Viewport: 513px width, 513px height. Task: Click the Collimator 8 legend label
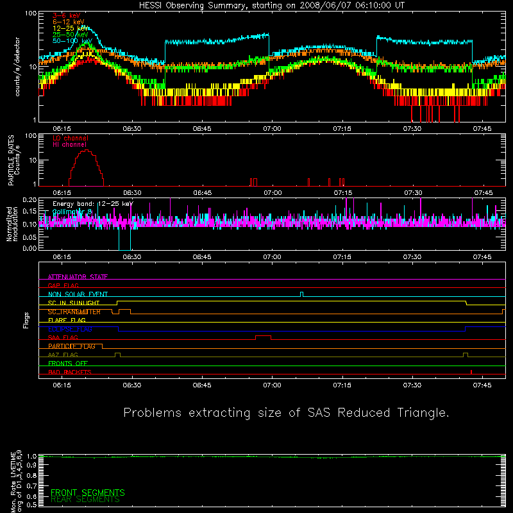[72, 212]
